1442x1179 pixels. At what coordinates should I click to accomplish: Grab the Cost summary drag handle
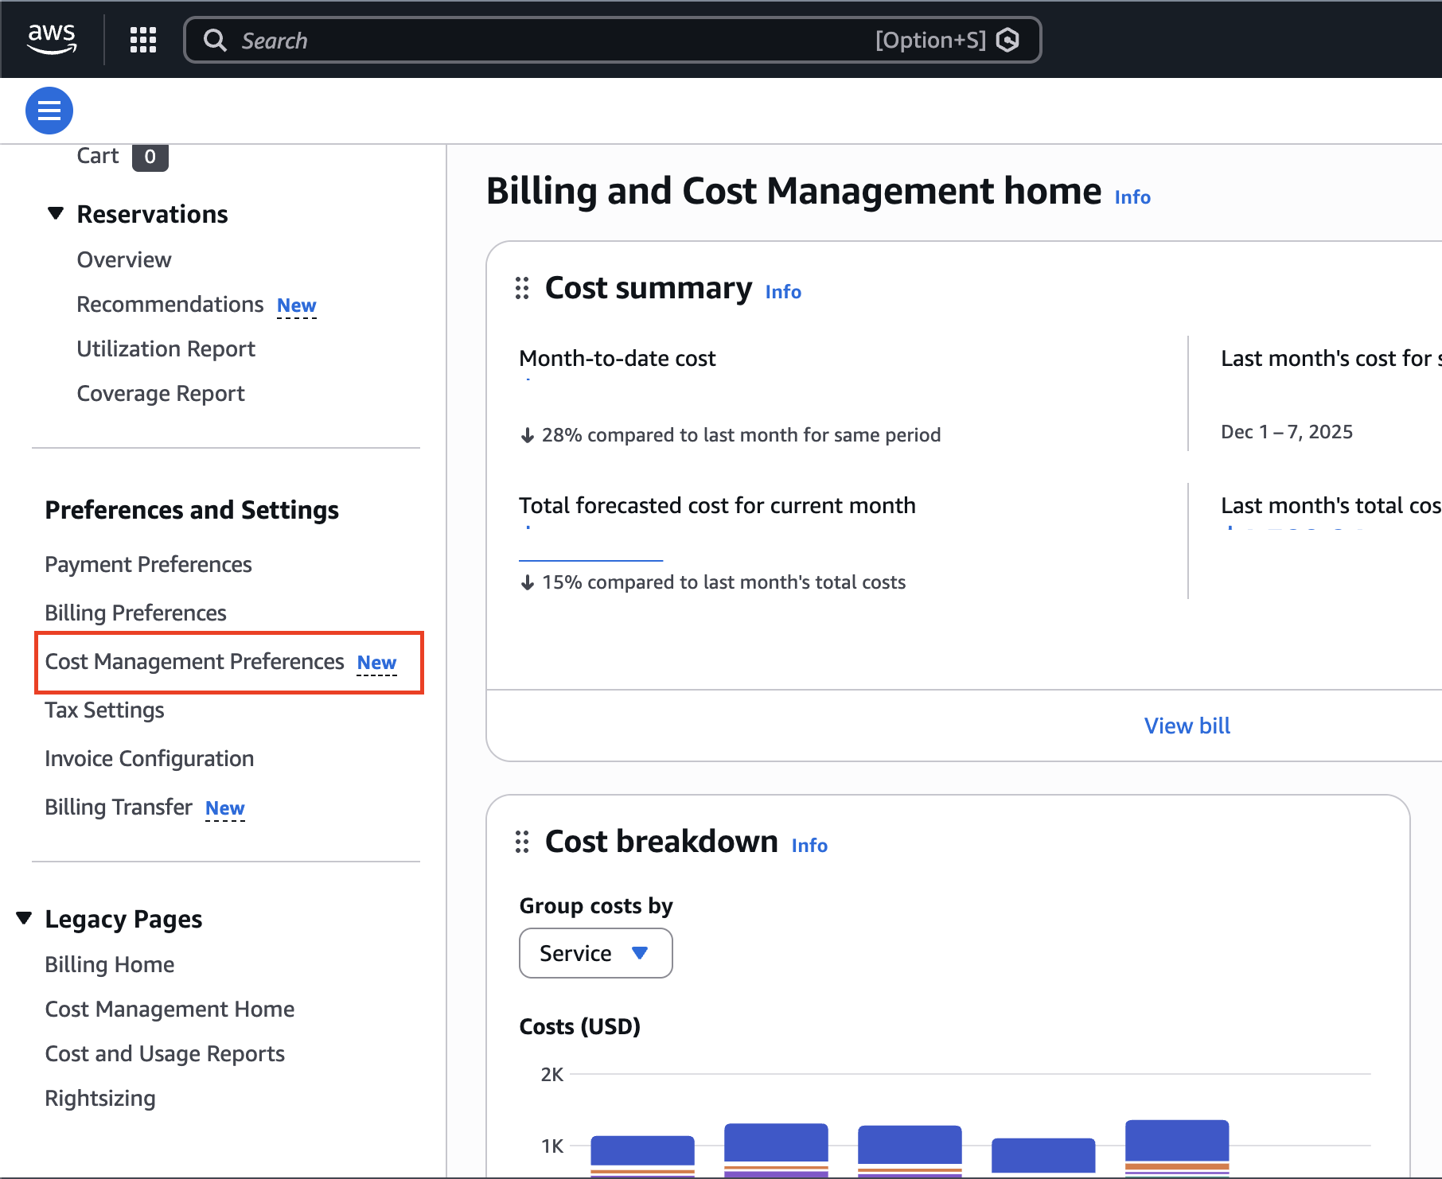click(x=522, y=288)
